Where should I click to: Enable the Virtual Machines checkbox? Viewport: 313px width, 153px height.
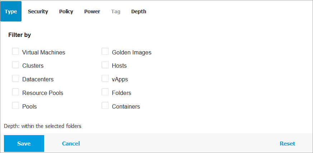pyautogui.click(x=15, y=52)
